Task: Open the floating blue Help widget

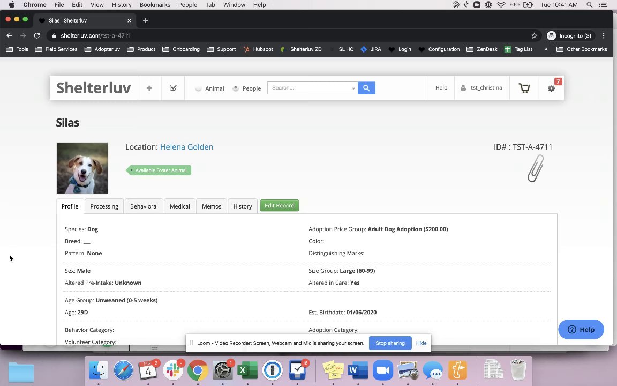Action: (x=581, y=329)
